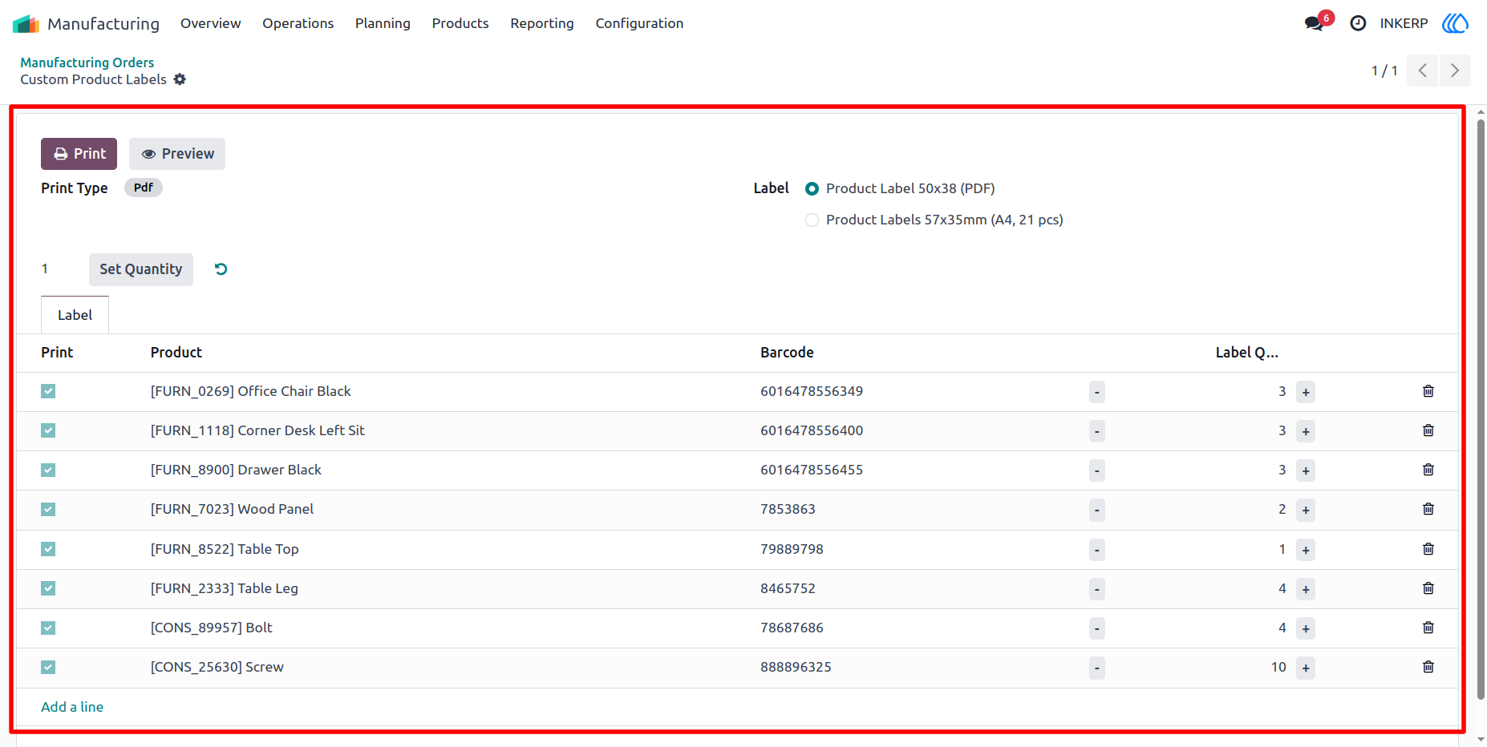
Task: Click the Pdf print type badge
Action: (x=144, y=188)
